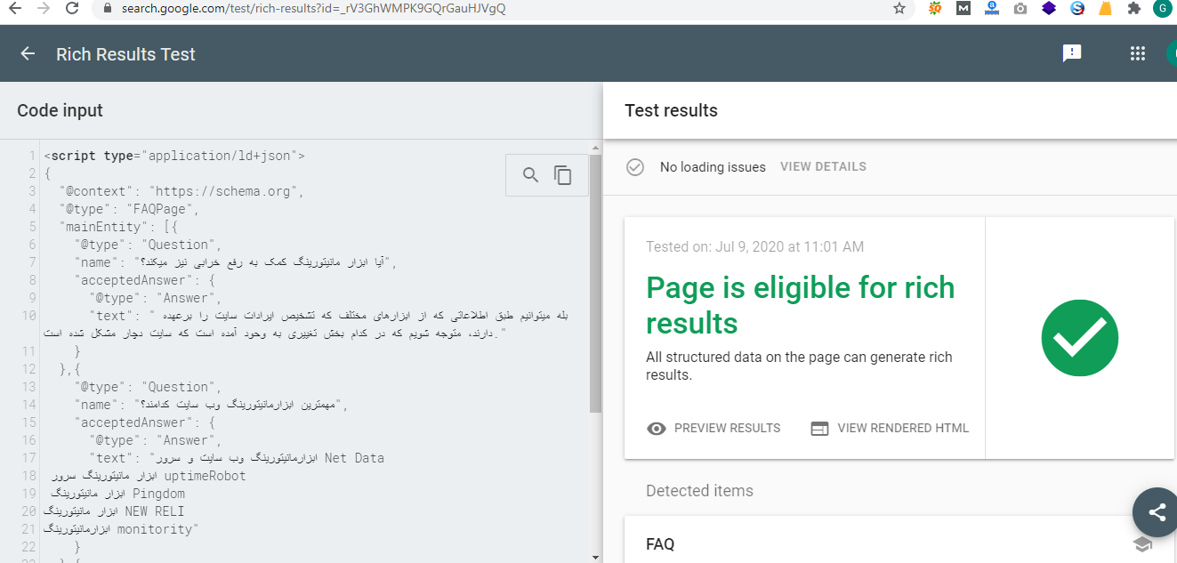Screen dimensions: 1177x563
Task: Click the no loading issues checkmark icon
Action: (635, 167)
